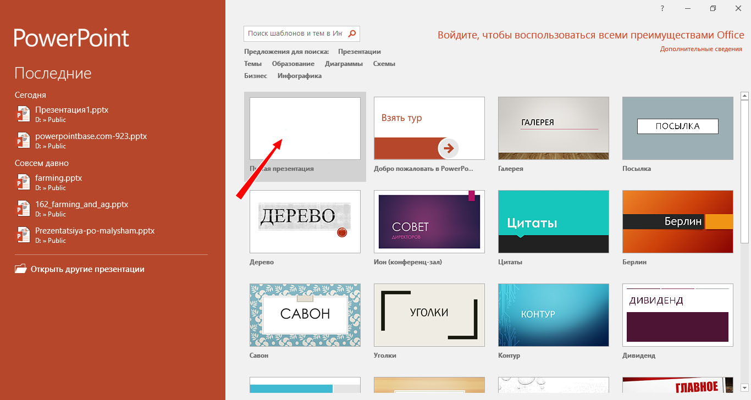The width and height of the screenshot is (751, 400).
Task: Click the 162_farming_and_ag.pptx file icon
Action: (23, 208)
